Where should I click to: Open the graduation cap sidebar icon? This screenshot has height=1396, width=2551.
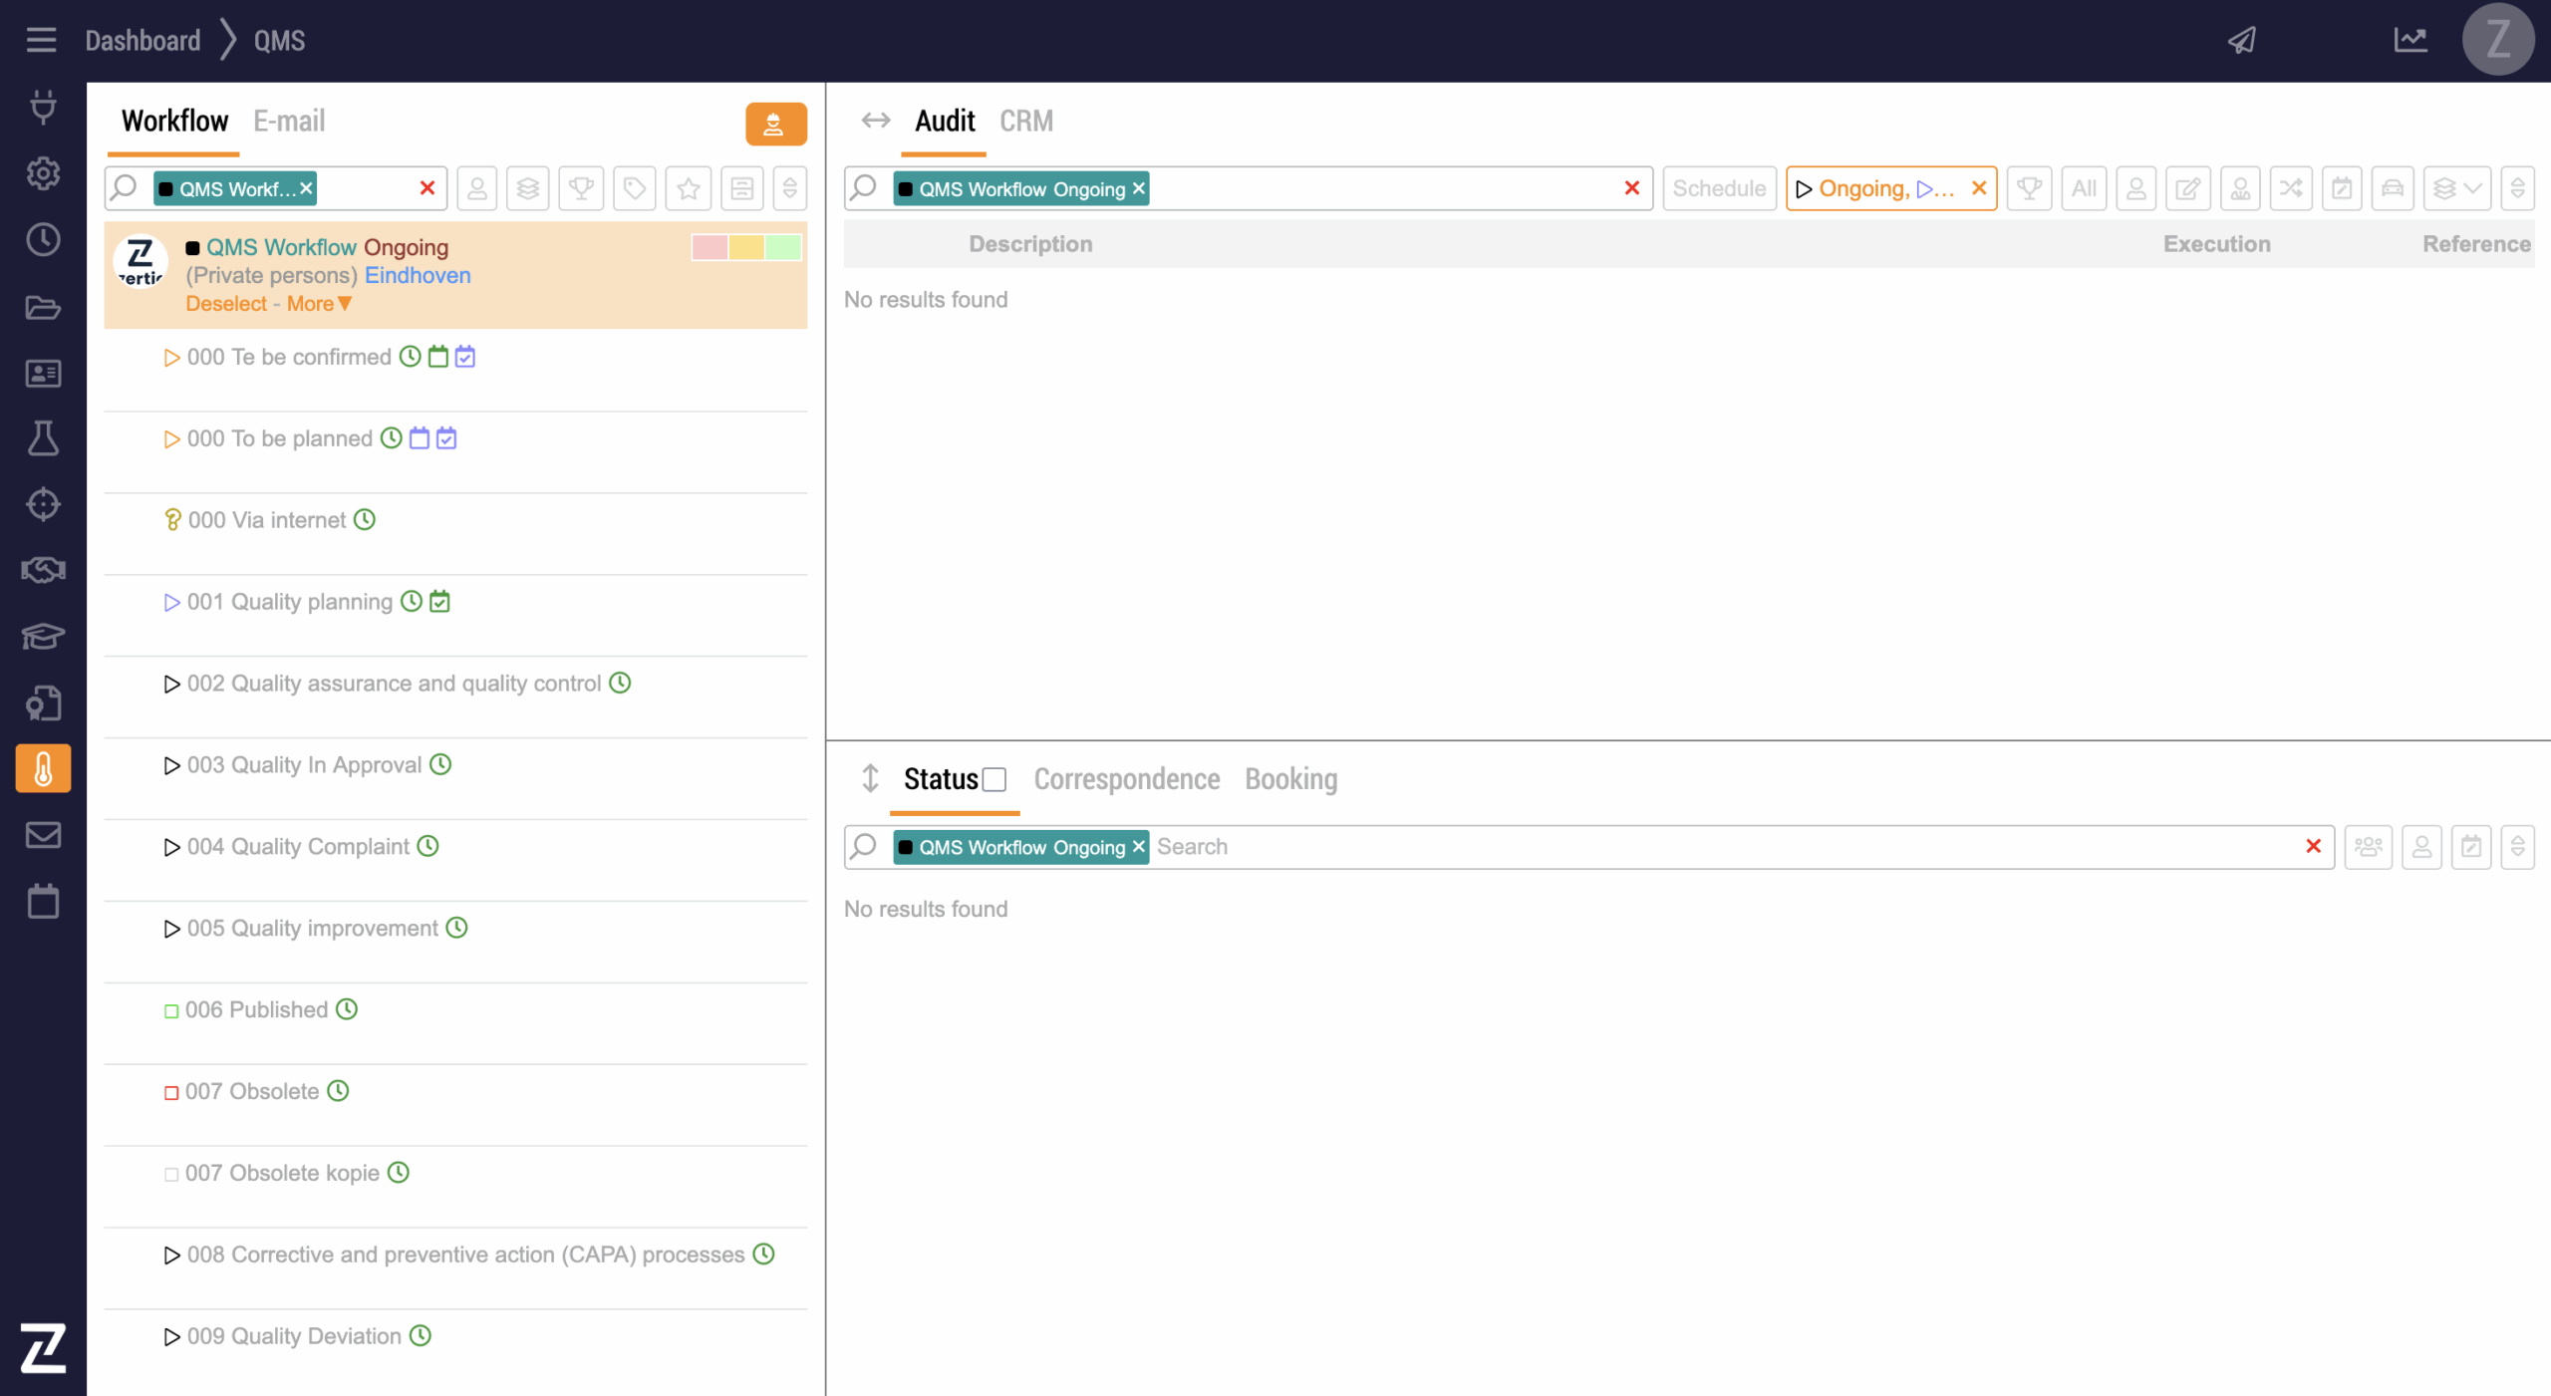tap(43, 636)
